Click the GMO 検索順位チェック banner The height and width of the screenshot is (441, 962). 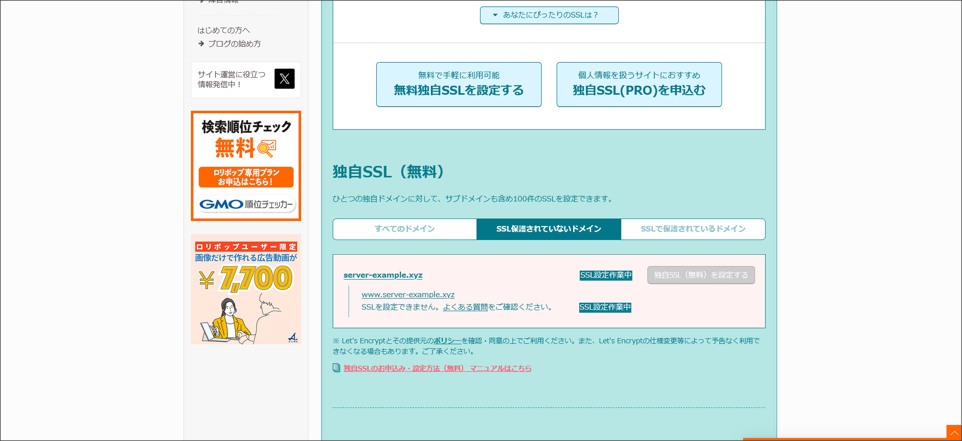coord(246,166)
